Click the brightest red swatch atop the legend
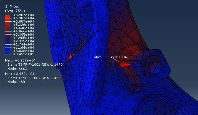198x115 pixels. click(x=7, y=17)
